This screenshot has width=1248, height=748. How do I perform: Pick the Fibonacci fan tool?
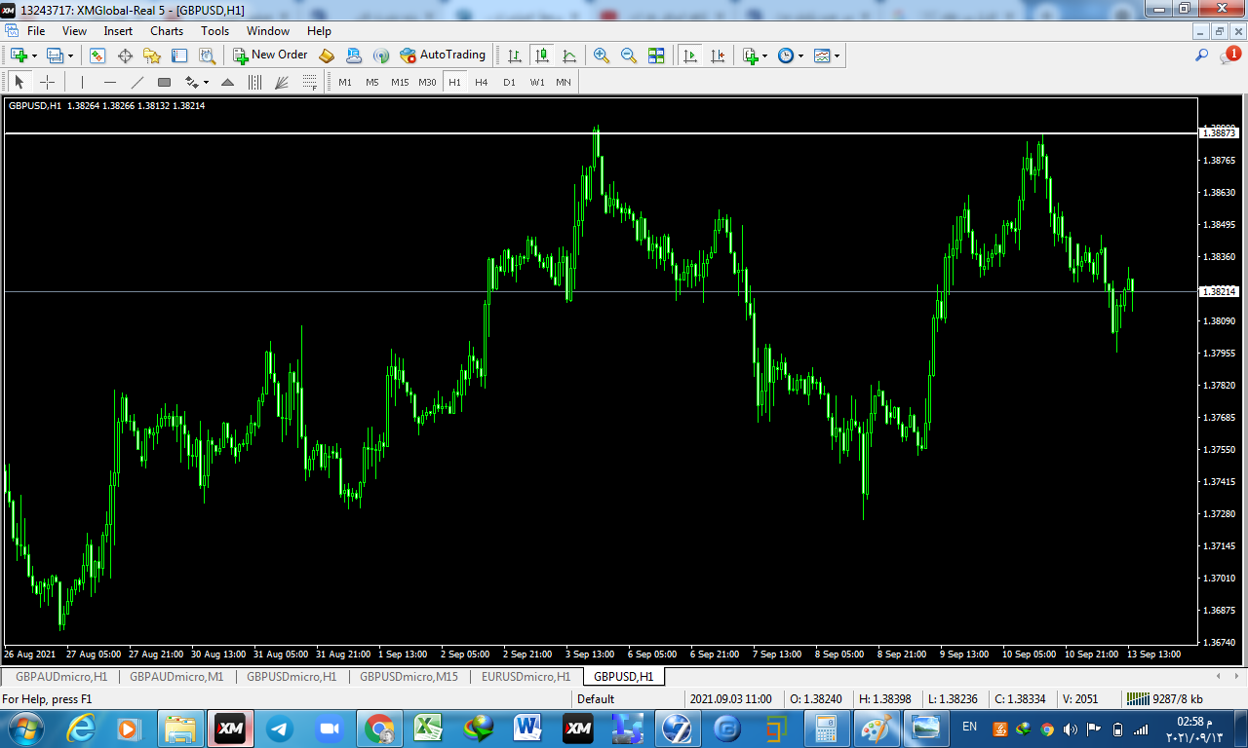click(282, 83)
